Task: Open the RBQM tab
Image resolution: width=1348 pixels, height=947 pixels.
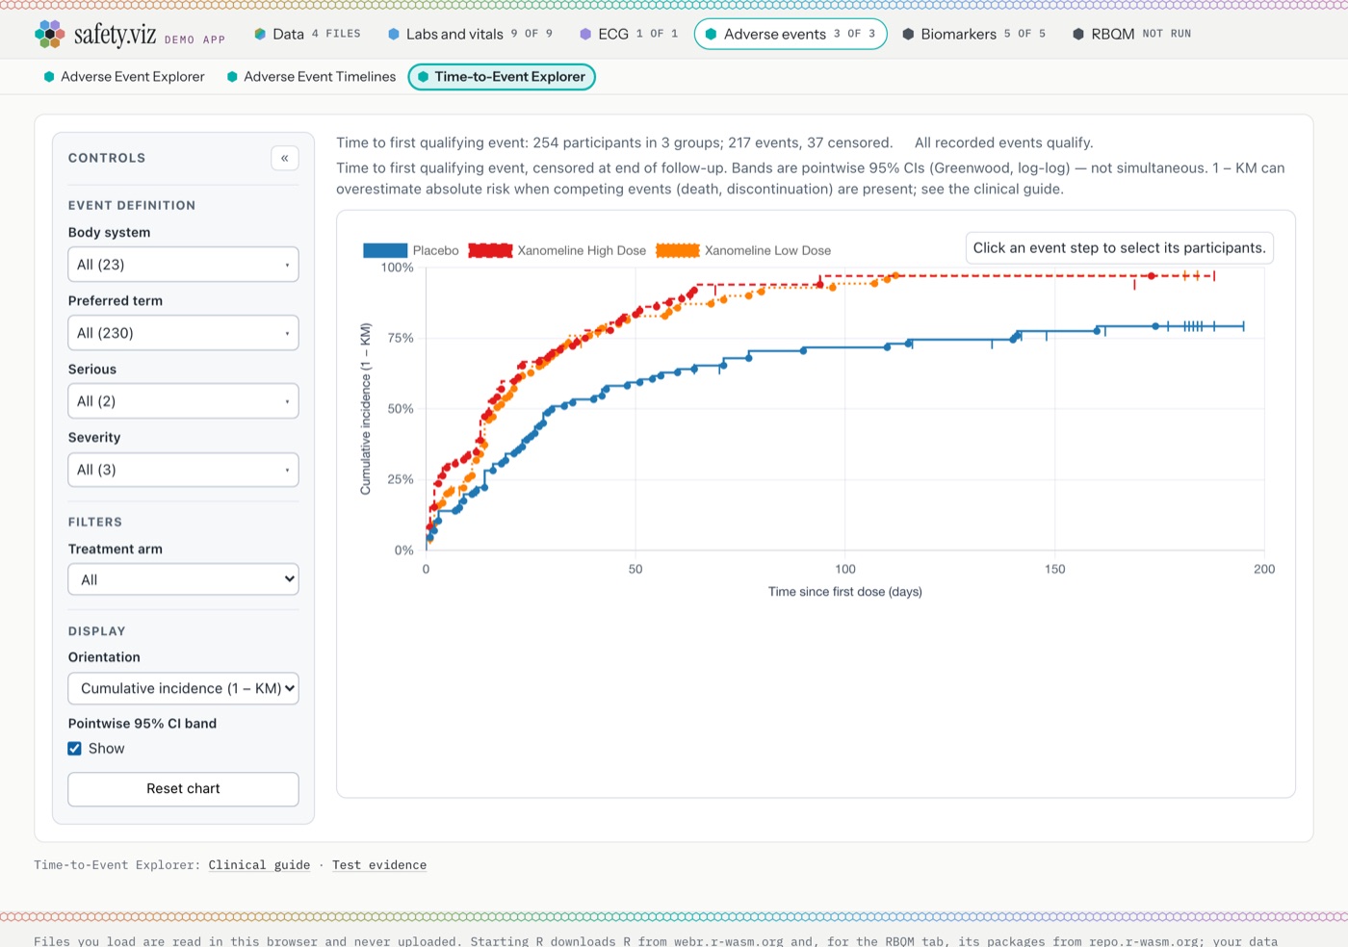Action: (1131, 34)
